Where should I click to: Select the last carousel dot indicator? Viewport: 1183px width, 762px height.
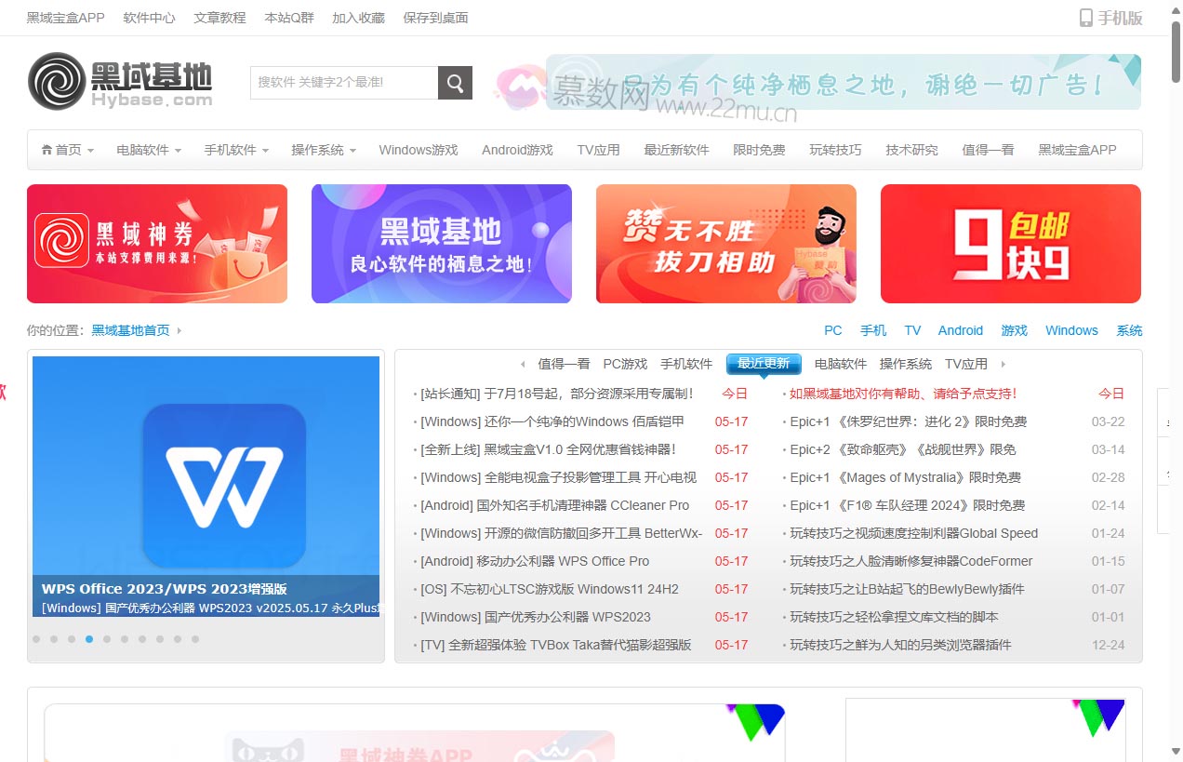point(195,639)
